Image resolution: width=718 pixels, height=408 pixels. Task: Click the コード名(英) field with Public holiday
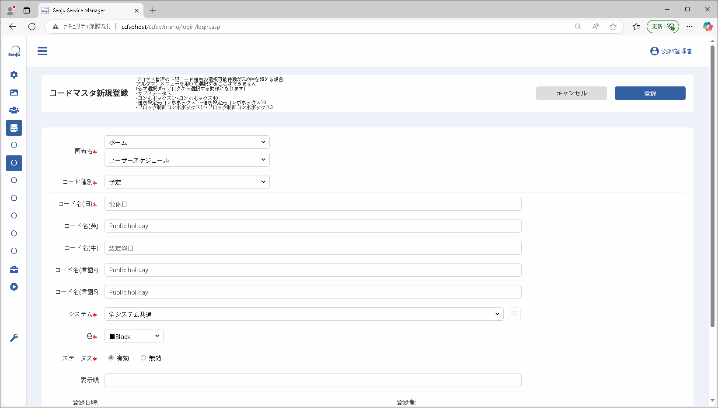pos(313,226)
